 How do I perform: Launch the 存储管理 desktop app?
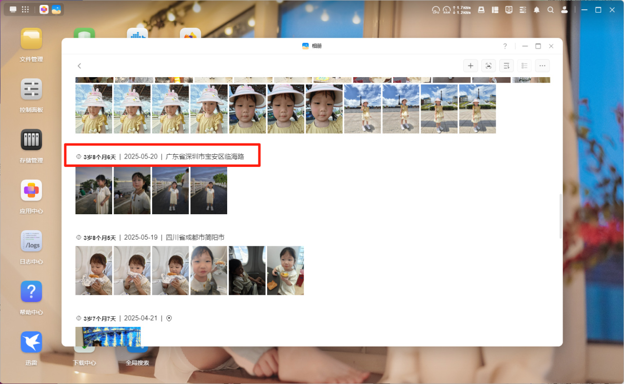click(x=31, y=146)
